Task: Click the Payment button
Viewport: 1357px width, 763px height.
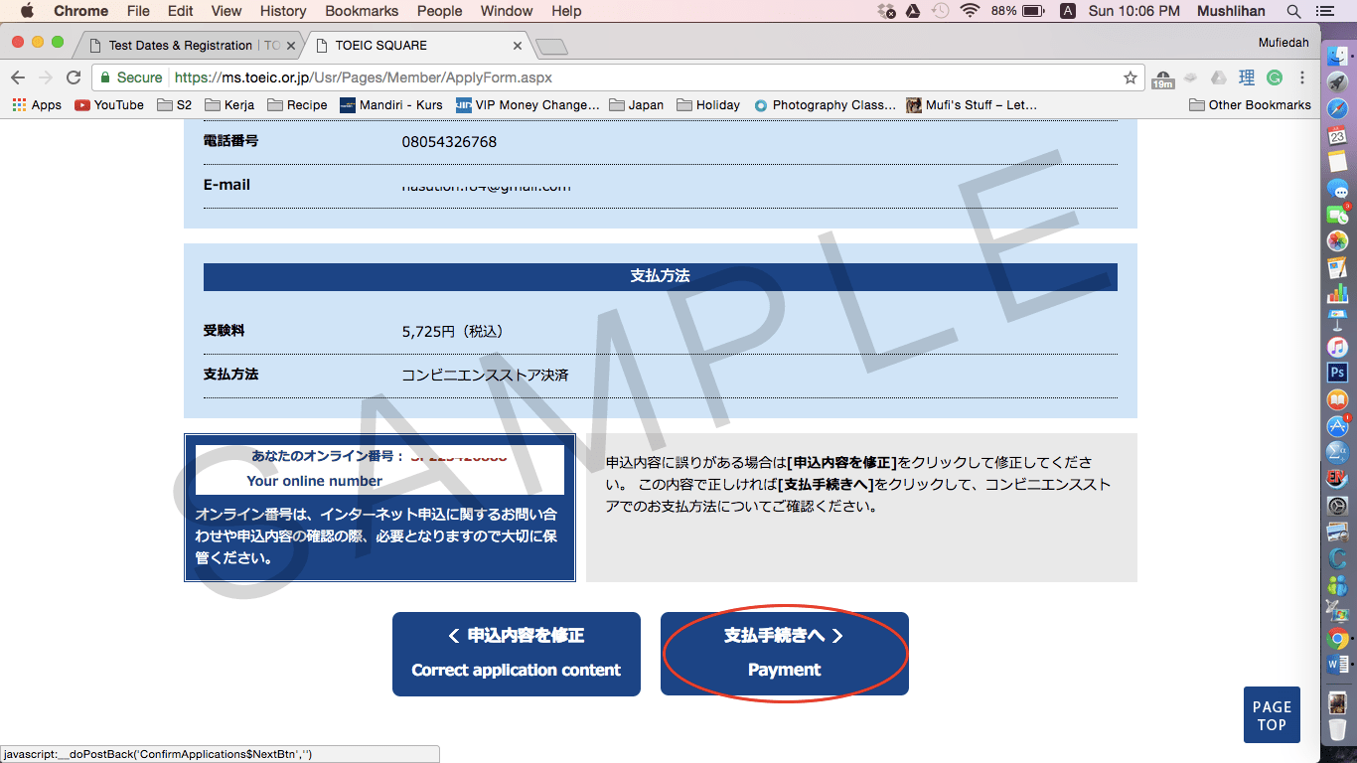Action: click(784, 653)
